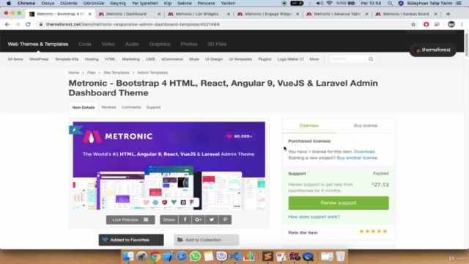Click the Share button
Image resolution: width=469 pixels, height=264 pixels.
click(x=169, y=220)
